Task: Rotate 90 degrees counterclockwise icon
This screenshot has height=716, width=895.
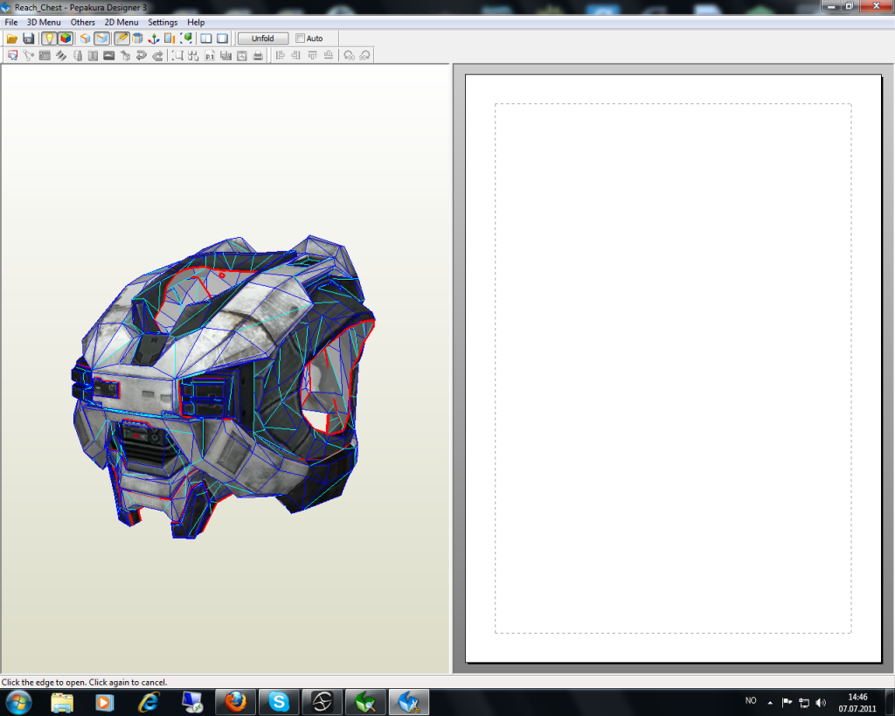Action: click(349, 55)
